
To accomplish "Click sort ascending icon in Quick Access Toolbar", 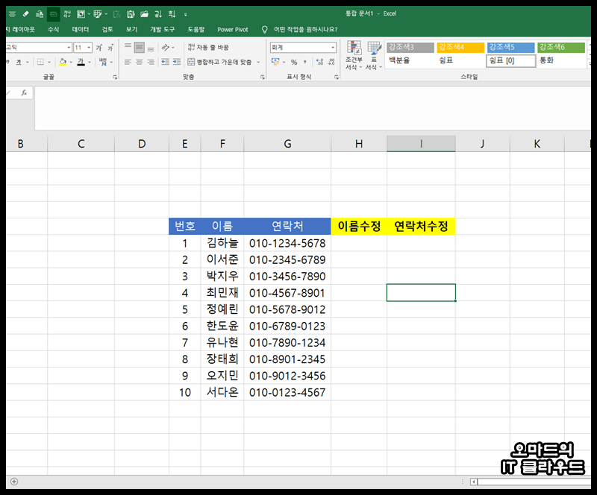I will 158,14.
